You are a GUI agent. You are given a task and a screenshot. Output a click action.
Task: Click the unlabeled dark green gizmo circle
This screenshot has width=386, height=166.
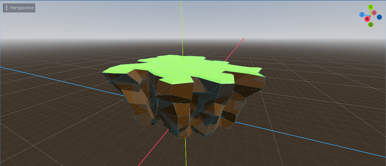(x=371, y=24)
